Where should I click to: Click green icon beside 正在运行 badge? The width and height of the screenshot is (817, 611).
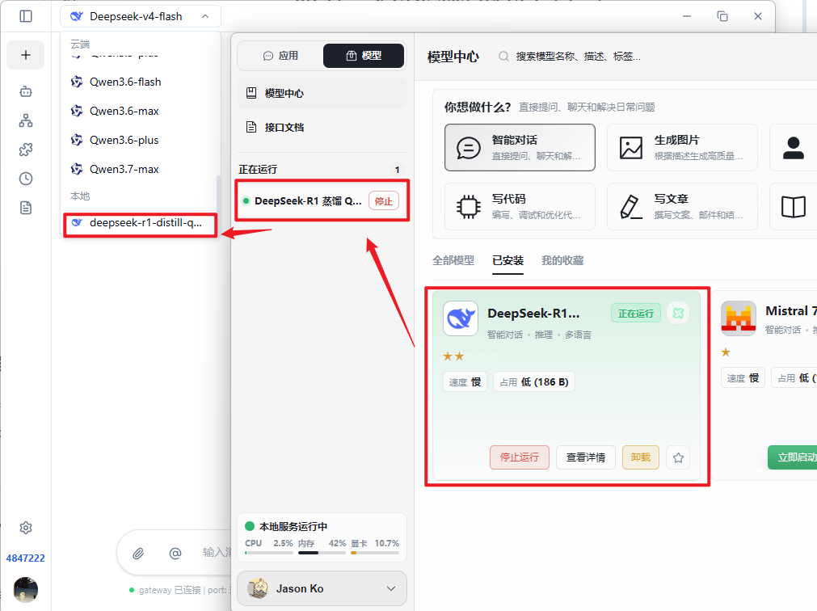coord(678,313)
